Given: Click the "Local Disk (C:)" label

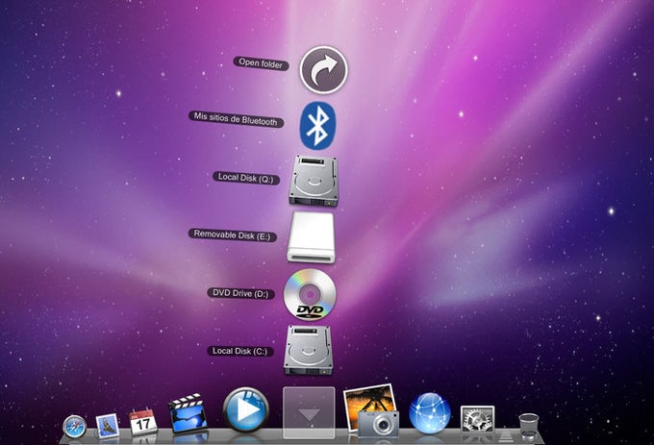Looking at the screenshot, I should click(240, 351).
